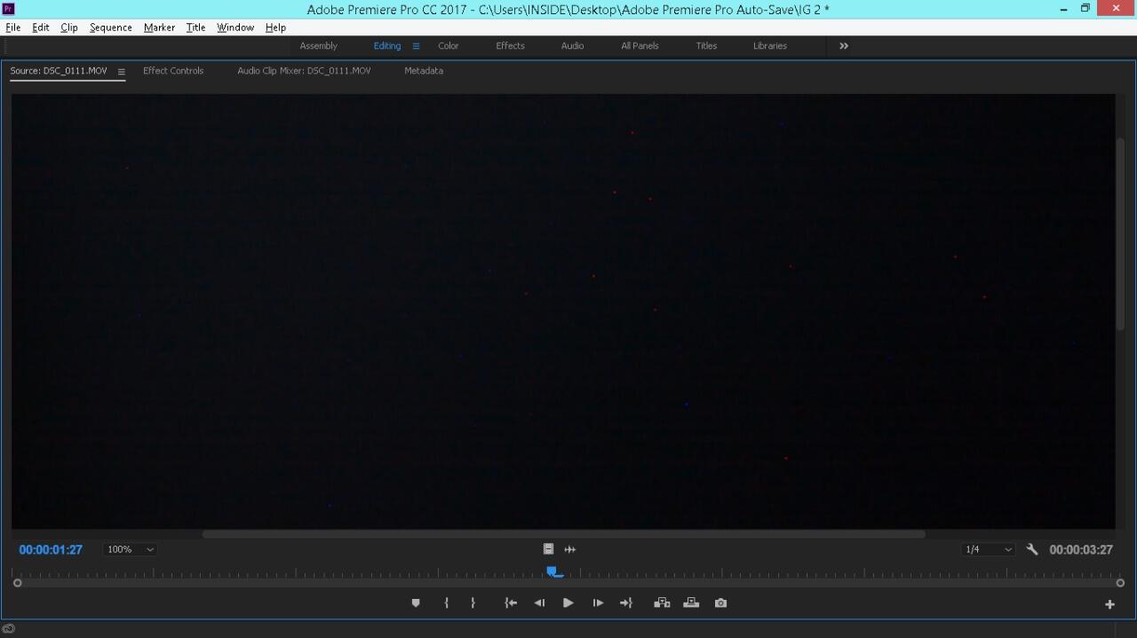Switch to Audio workspace
Viewport: 1137px width, 638px height.
pyautogui.click(x=573, y=46)
